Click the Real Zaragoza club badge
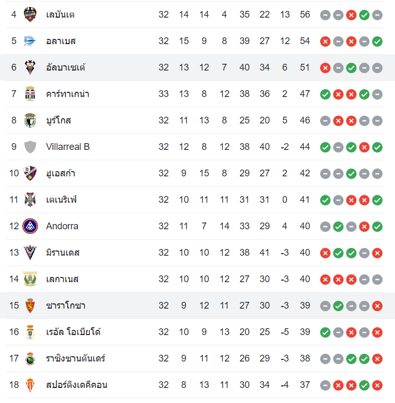Image resolution: width=395 pixels, height=403 pixels. (x=30, y=305)
